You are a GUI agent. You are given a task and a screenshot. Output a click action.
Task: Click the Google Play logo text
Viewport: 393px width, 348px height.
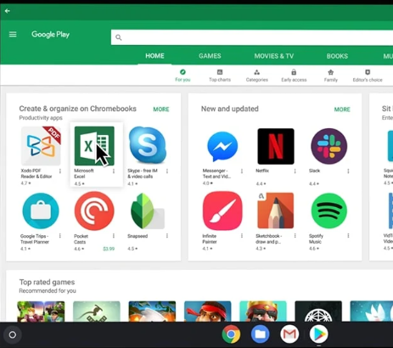pyautogui.click(x=50, y=35)
